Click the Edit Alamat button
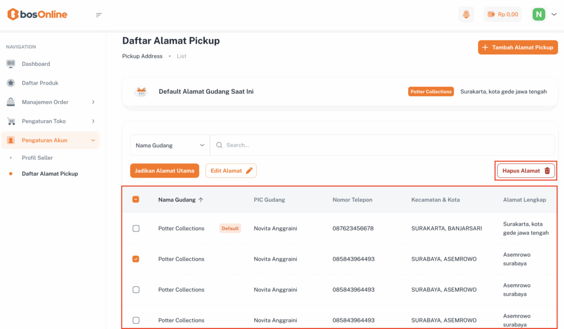564x329 pixels. click(231, 171)
